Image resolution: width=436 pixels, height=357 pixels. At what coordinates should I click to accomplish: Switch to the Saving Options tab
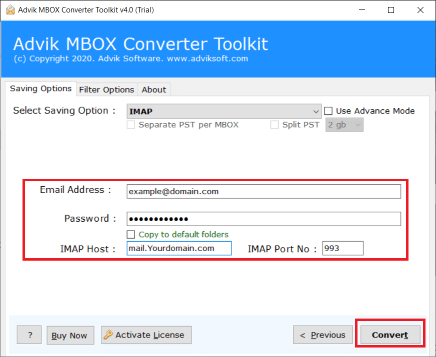pos(40,89)
